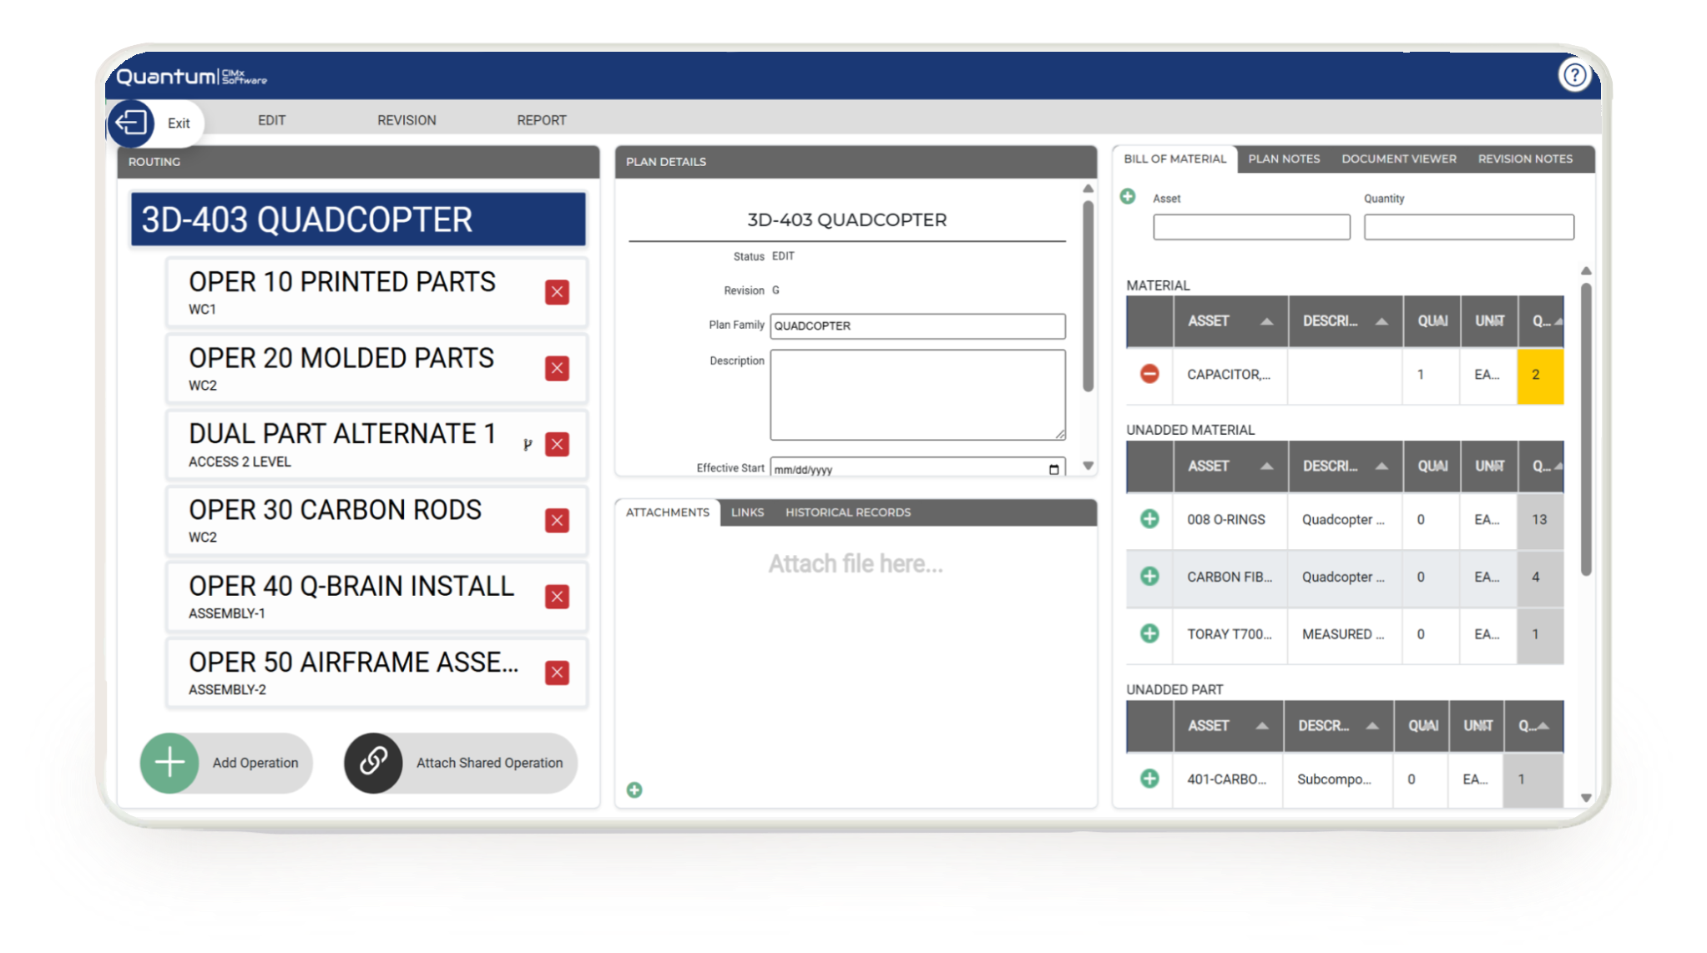
Task: Open the Effective Start date picker
Action: point(1054,468)
